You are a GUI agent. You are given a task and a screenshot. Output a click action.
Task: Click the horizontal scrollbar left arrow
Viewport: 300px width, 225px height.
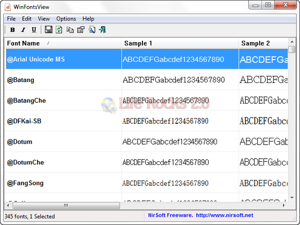pyautogui.click(x=8, y=206)
